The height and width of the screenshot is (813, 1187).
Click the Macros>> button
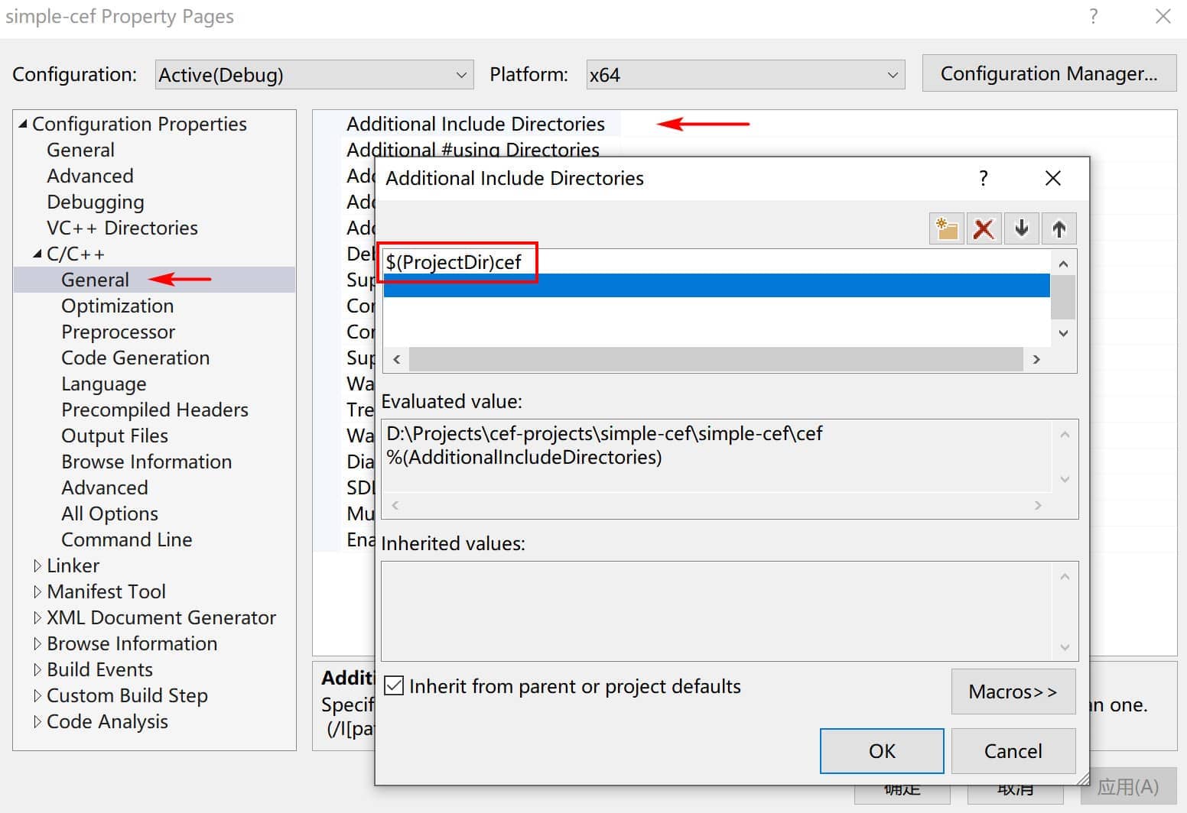[1013, 692]
